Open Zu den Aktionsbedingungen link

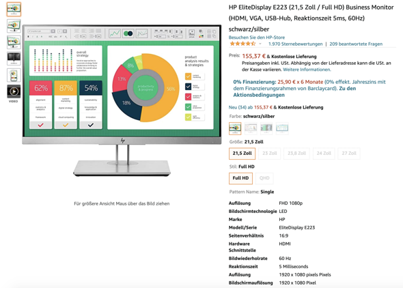(294, 91)
